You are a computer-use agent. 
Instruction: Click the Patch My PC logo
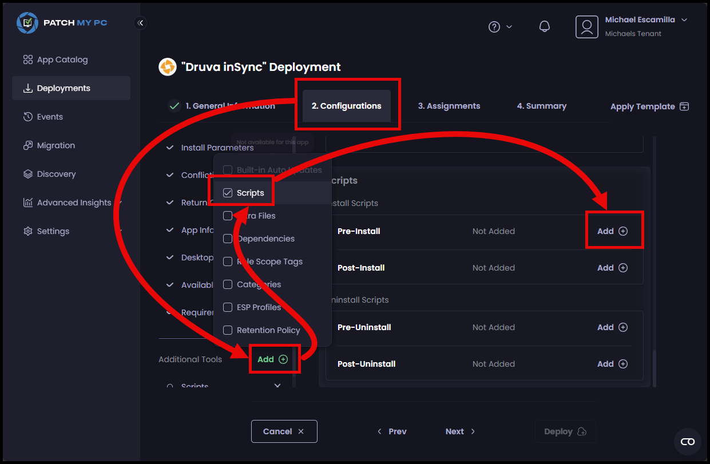(62, 23)
